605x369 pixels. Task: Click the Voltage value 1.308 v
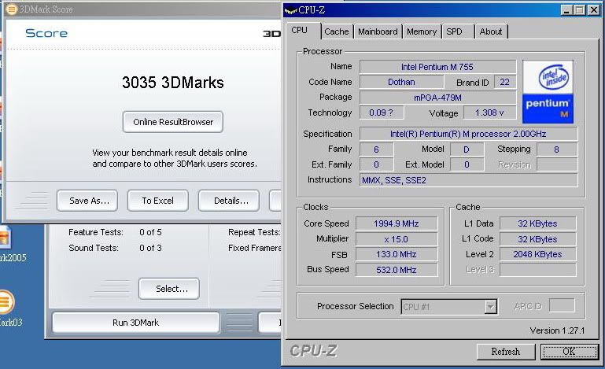click(x=489, y=113)
